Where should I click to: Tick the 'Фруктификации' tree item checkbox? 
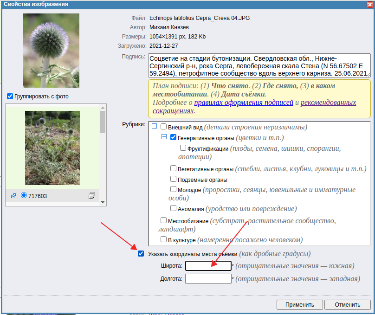click(183, 148)
